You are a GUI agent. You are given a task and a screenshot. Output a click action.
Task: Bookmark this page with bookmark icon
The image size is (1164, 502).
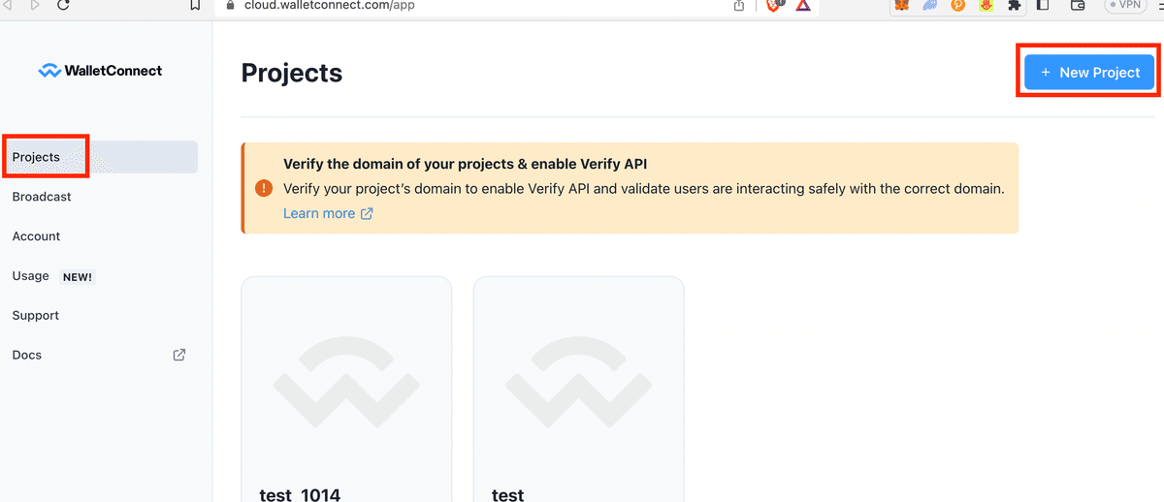coord(195,5)
